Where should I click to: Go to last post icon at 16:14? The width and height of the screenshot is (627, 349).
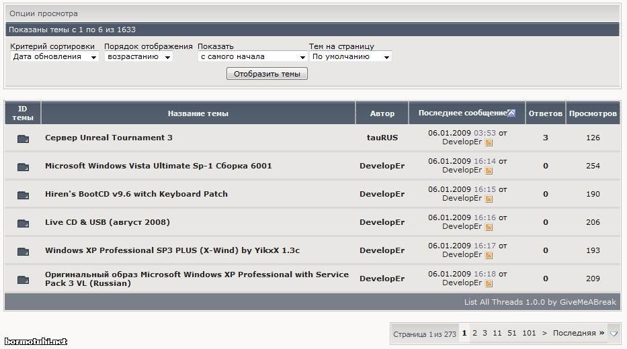click(x=489, y=170)
